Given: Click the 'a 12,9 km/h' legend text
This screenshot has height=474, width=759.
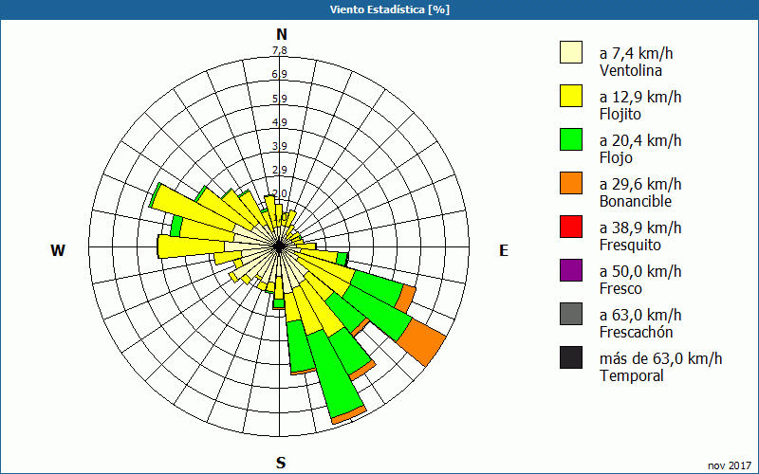Looking at the screenshot, I should [x=640, y=97].
